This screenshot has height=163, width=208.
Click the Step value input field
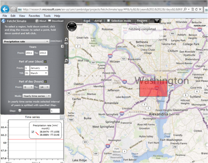point(55,111)
